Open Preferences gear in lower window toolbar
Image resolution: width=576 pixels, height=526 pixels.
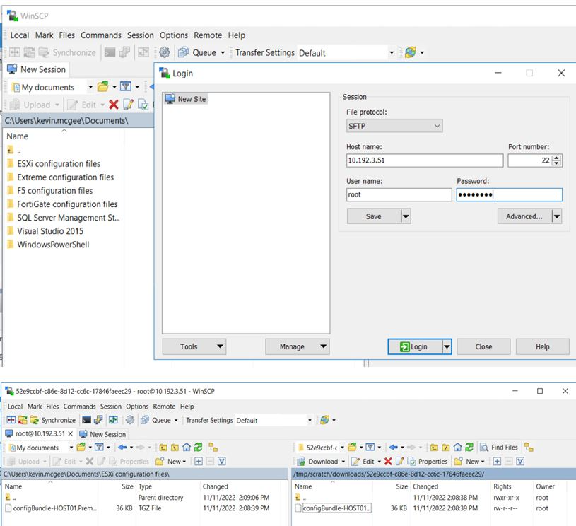[129, 420]
